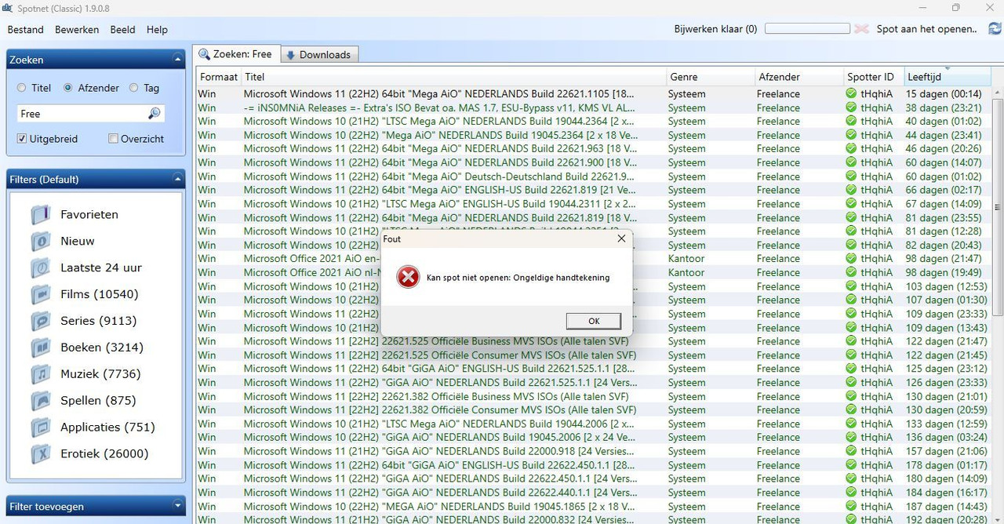1004x524 pixels.
Task: Click Kantoor genre on 98 dagen (19:49) row
Action: click(x=686, y=272)
